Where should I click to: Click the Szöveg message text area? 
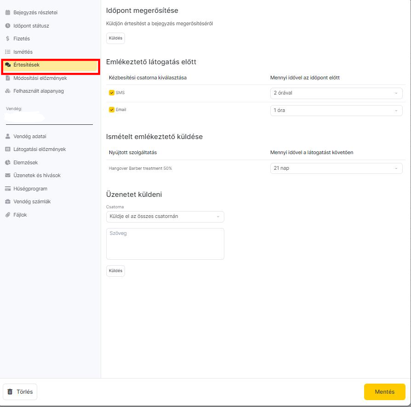click(x=165, y=244)
